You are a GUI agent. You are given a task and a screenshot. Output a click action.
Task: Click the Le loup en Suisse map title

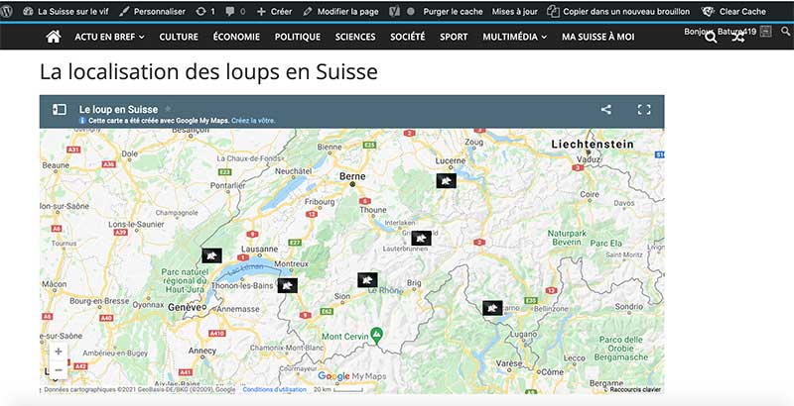(x=118, y=109)
